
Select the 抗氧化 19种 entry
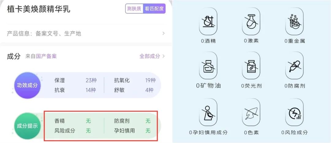click(x=135, y=80)
